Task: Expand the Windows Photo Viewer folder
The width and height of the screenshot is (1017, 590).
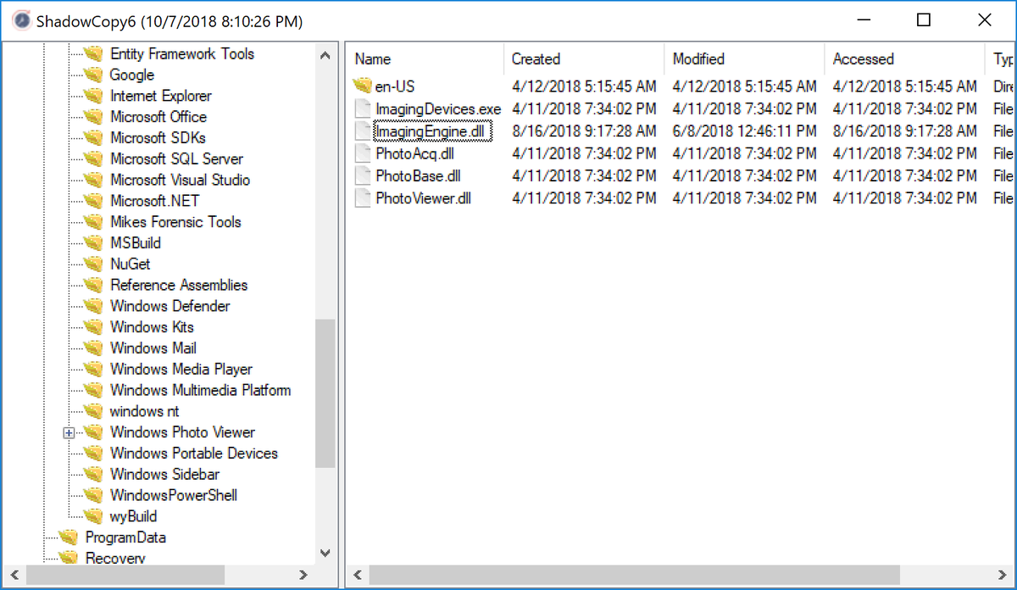Action: pos(69,432)
